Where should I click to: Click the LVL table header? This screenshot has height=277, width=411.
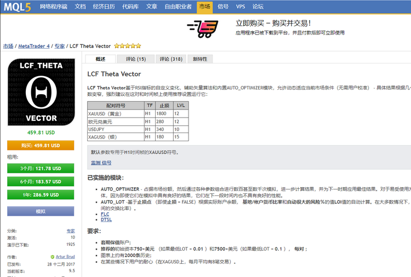coord(181,106)
